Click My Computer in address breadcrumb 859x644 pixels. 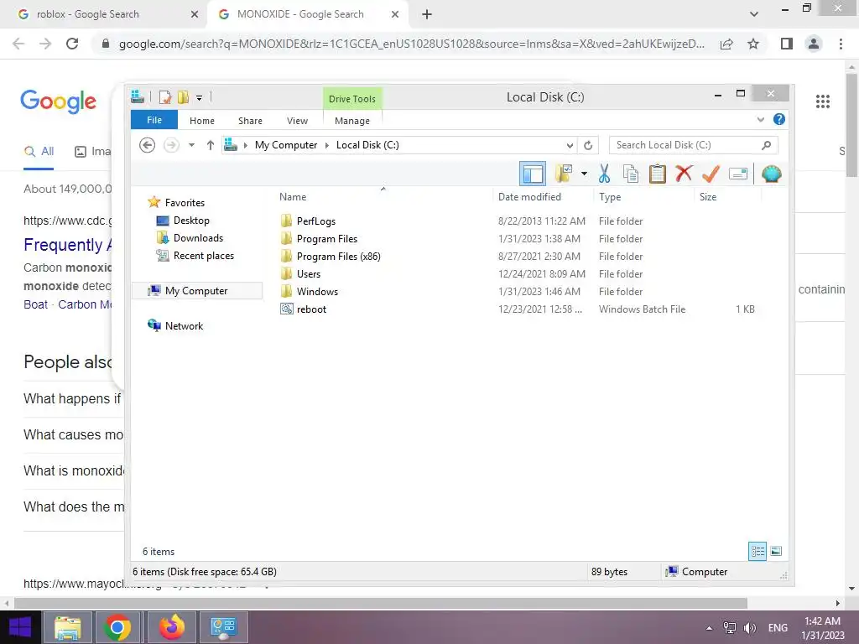pyautogui.click(x=286, y=145)
